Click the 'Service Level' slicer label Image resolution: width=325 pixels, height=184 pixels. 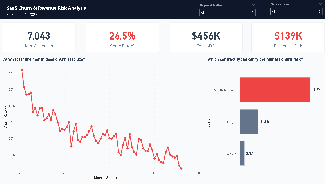pos(280,4)
